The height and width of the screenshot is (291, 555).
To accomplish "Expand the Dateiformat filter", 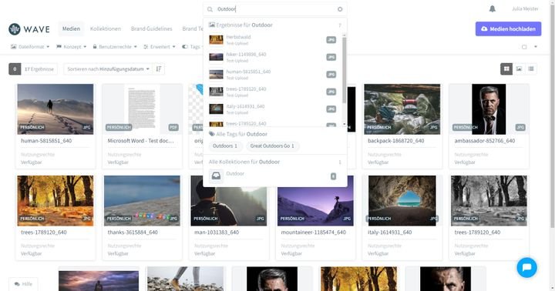I will click(x=30, y=47).
